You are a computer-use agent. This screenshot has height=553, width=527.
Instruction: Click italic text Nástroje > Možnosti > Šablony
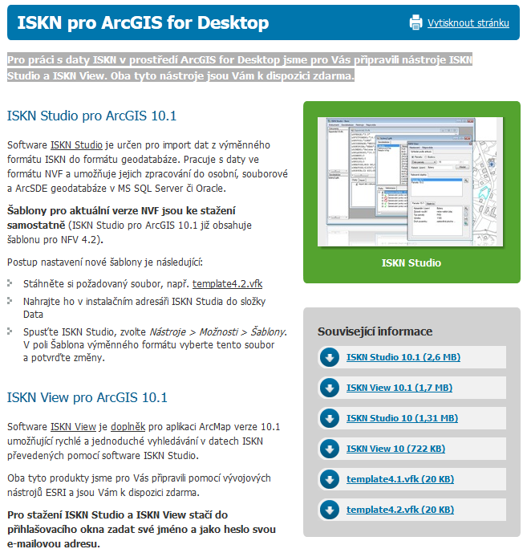click(x=218, y=331)
